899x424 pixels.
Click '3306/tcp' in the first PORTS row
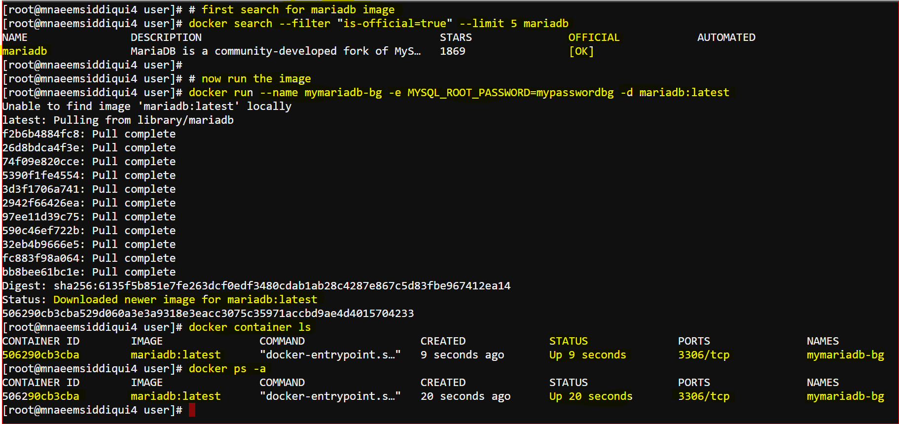pos(704,355)
